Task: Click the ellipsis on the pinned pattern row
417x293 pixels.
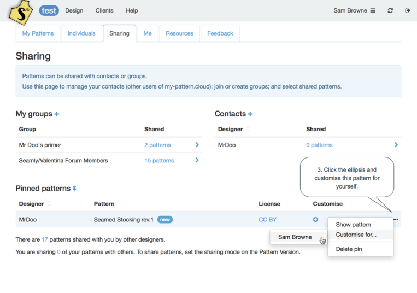Action: pyautogui.click(x=395, y=219)
